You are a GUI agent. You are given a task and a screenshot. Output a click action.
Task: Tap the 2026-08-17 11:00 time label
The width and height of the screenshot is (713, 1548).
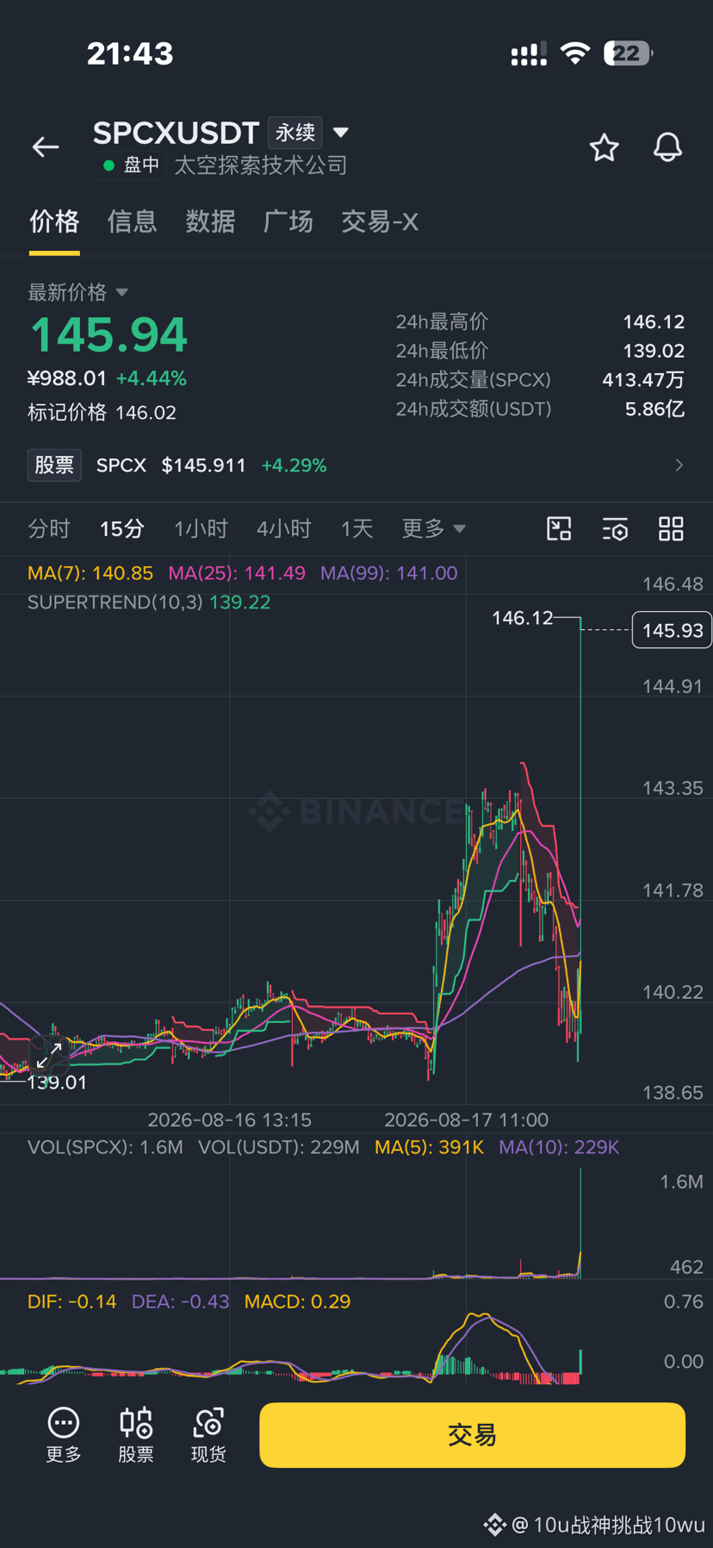(466, 1120)
